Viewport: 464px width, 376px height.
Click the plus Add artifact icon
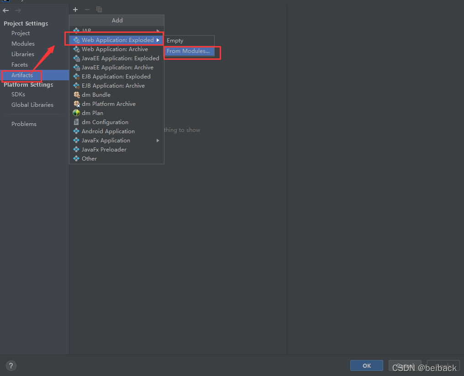(75, 10)
